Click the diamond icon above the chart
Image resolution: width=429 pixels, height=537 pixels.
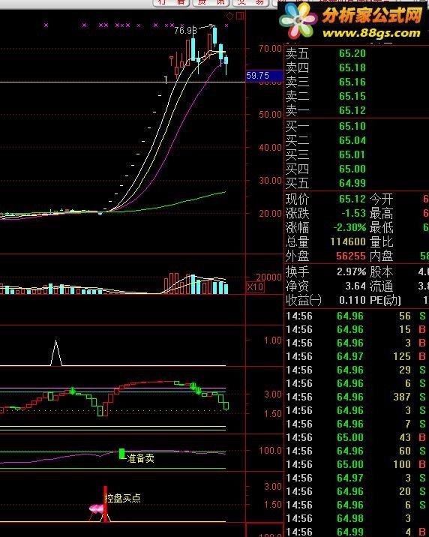click(230, 16)
